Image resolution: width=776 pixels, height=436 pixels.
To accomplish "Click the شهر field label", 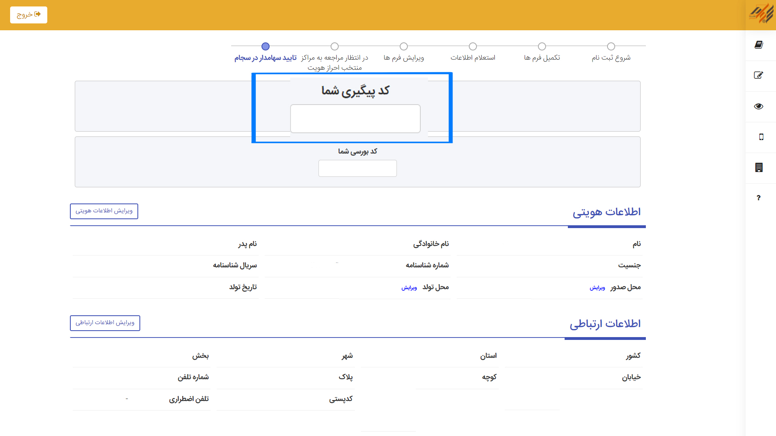I will (x=347, y=356).
